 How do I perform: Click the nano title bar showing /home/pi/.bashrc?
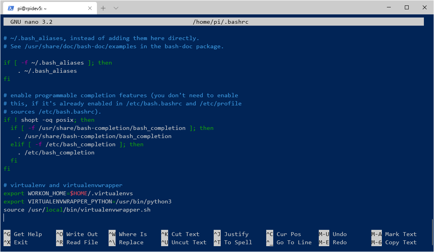click(220, 22)
